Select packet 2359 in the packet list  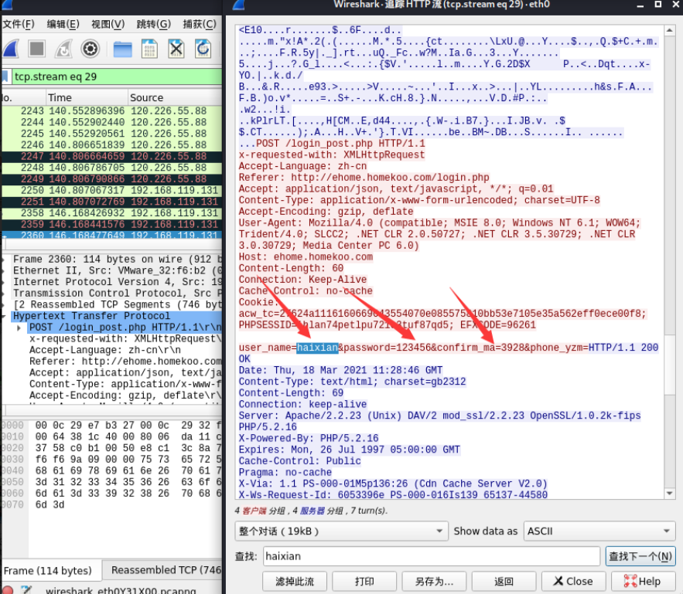[x=112, y=224]
